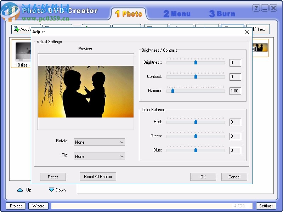Click the Add Album icon in toolbar
283x212 pixels.
pyautogui.click(x=17, y=29)
